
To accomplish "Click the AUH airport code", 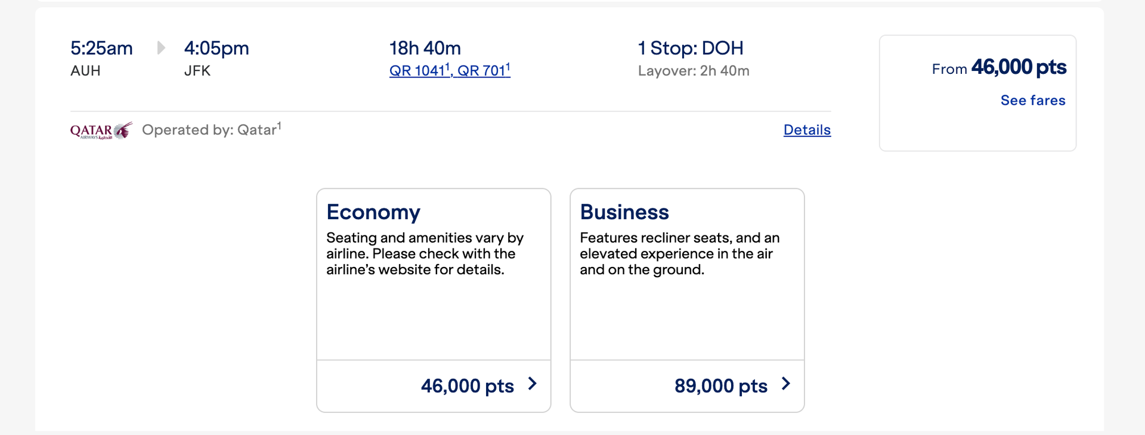I will 86,71.
